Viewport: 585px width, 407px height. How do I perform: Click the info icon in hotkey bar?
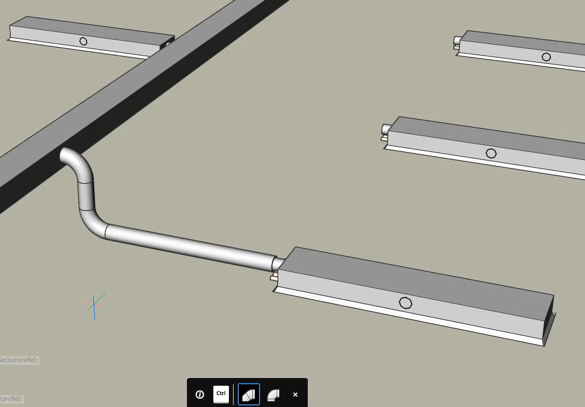200,395
